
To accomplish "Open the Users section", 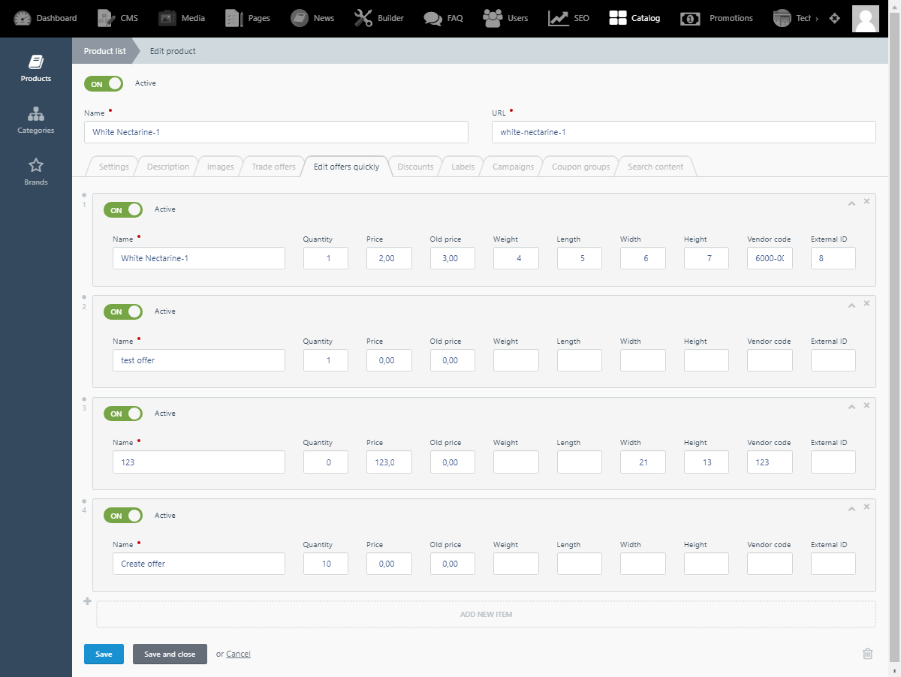I will (x=505, y=18).
